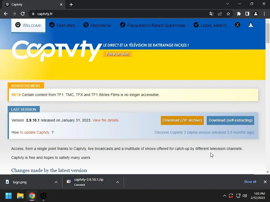Click the share page icon
The width and height of the screenshot is (270, 202).
(220, 14)
